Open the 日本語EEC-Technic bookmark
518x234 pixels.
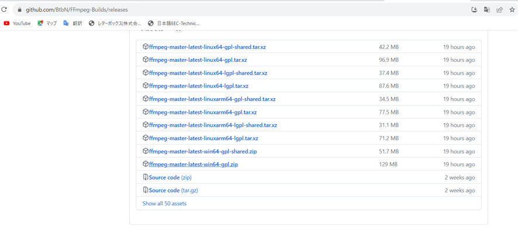174,23
